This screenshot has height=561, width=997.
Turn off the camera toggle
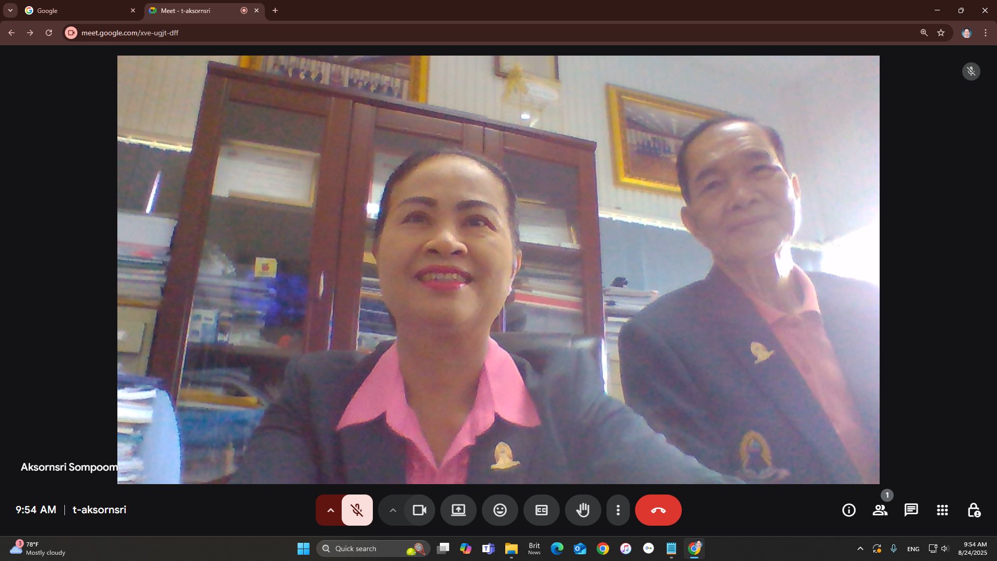point(419,510)
